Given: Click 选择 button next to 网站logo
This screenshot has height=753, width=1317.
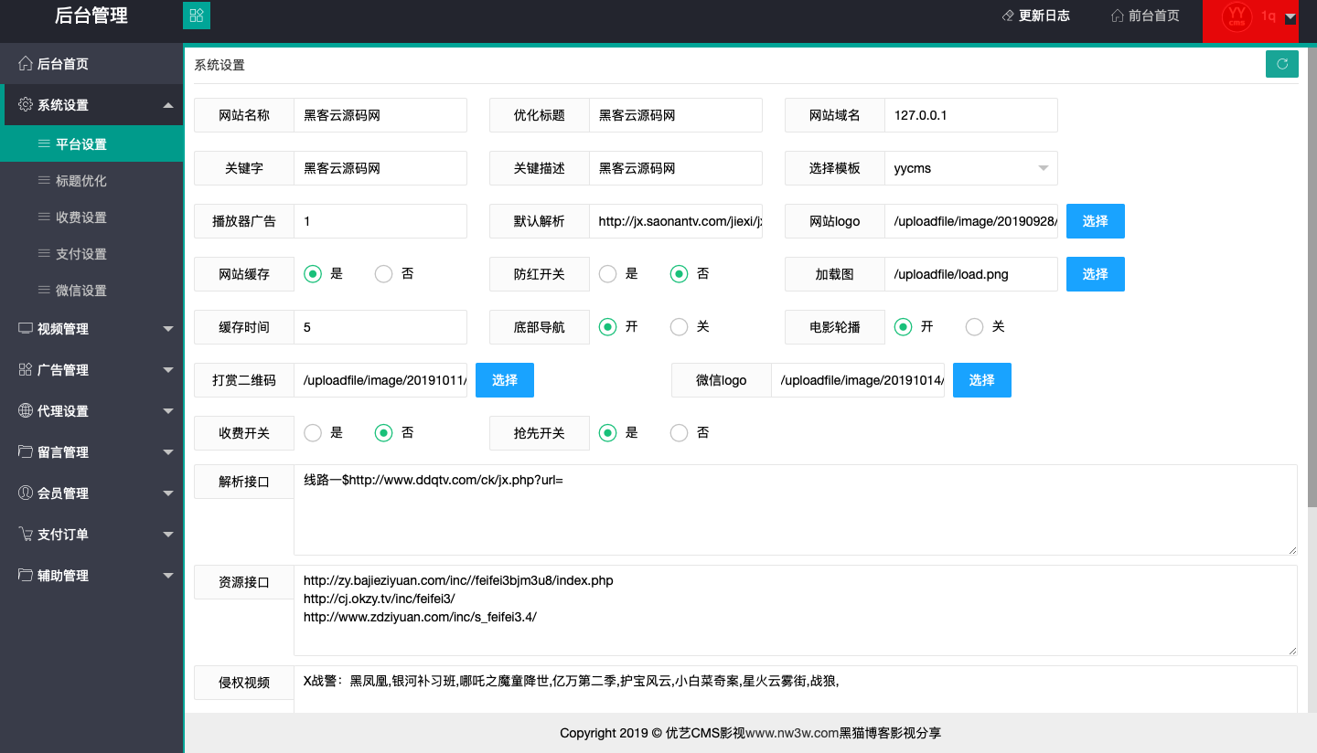Looking at the screenshot, I should 1095,221.
